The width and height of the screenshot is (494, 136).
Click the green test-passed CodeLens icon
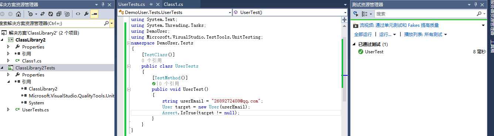tap(154, 84)
